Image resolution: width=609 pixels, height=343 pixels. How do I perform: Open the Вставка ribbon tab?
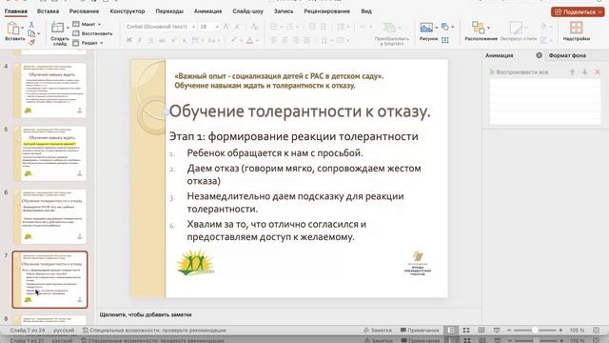48,11
